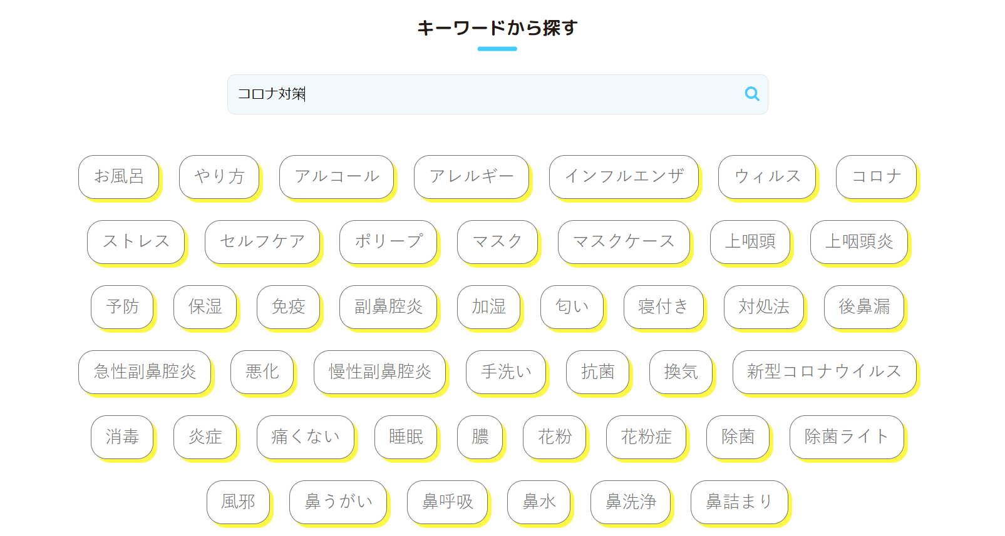
Task: Choose the 副鼻腔炎 keyword tag
Action: click(x=388, y=307)
